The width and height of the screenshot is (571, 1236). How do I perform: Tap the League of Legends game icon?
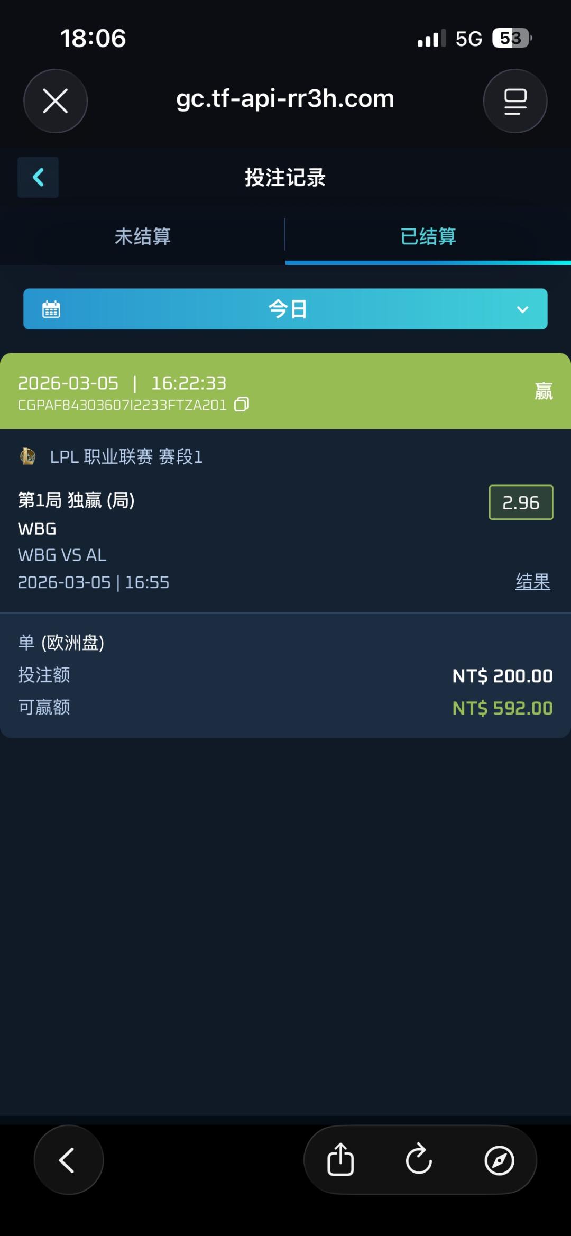point(27,456)
